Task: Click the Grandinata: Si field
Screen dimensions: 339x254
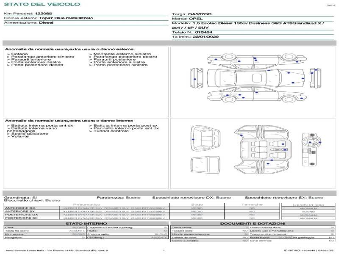Action: (x=20, y=197)
